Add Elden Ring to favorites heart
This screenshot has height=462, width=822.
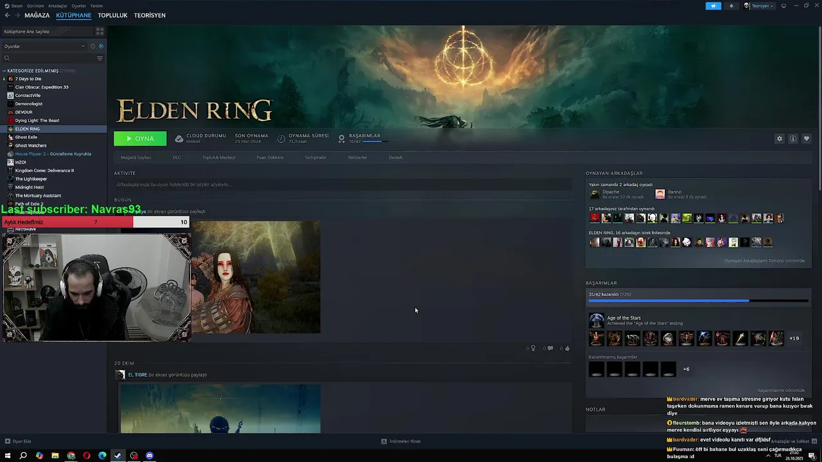pos(807,139)
